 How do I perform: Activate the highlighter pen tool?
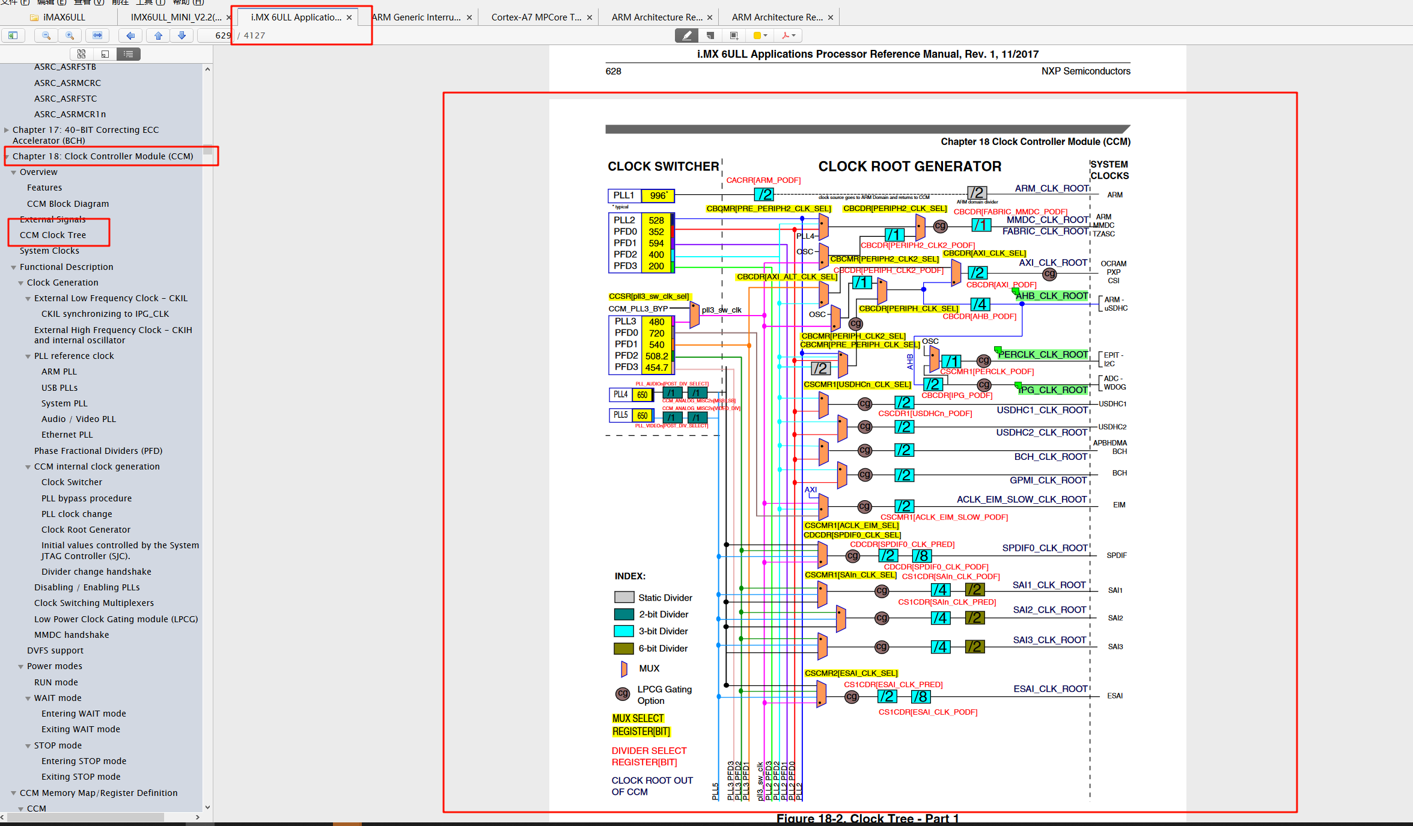[x=686, y=35]
